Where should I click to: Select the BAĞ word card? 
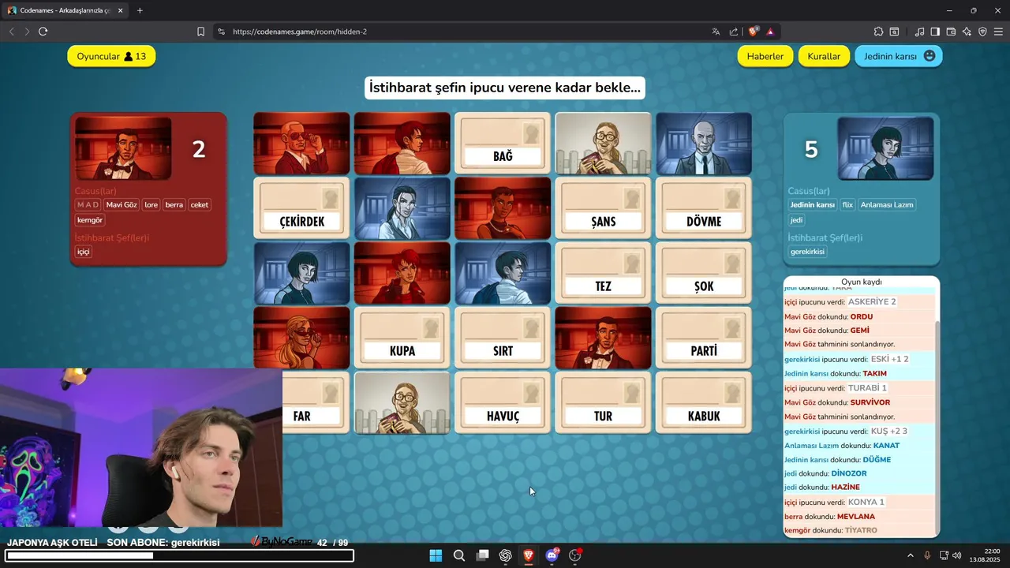click(x=503, y=143)
